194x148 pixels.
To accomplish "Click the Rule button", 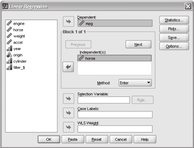I will [x=143, y=100].
